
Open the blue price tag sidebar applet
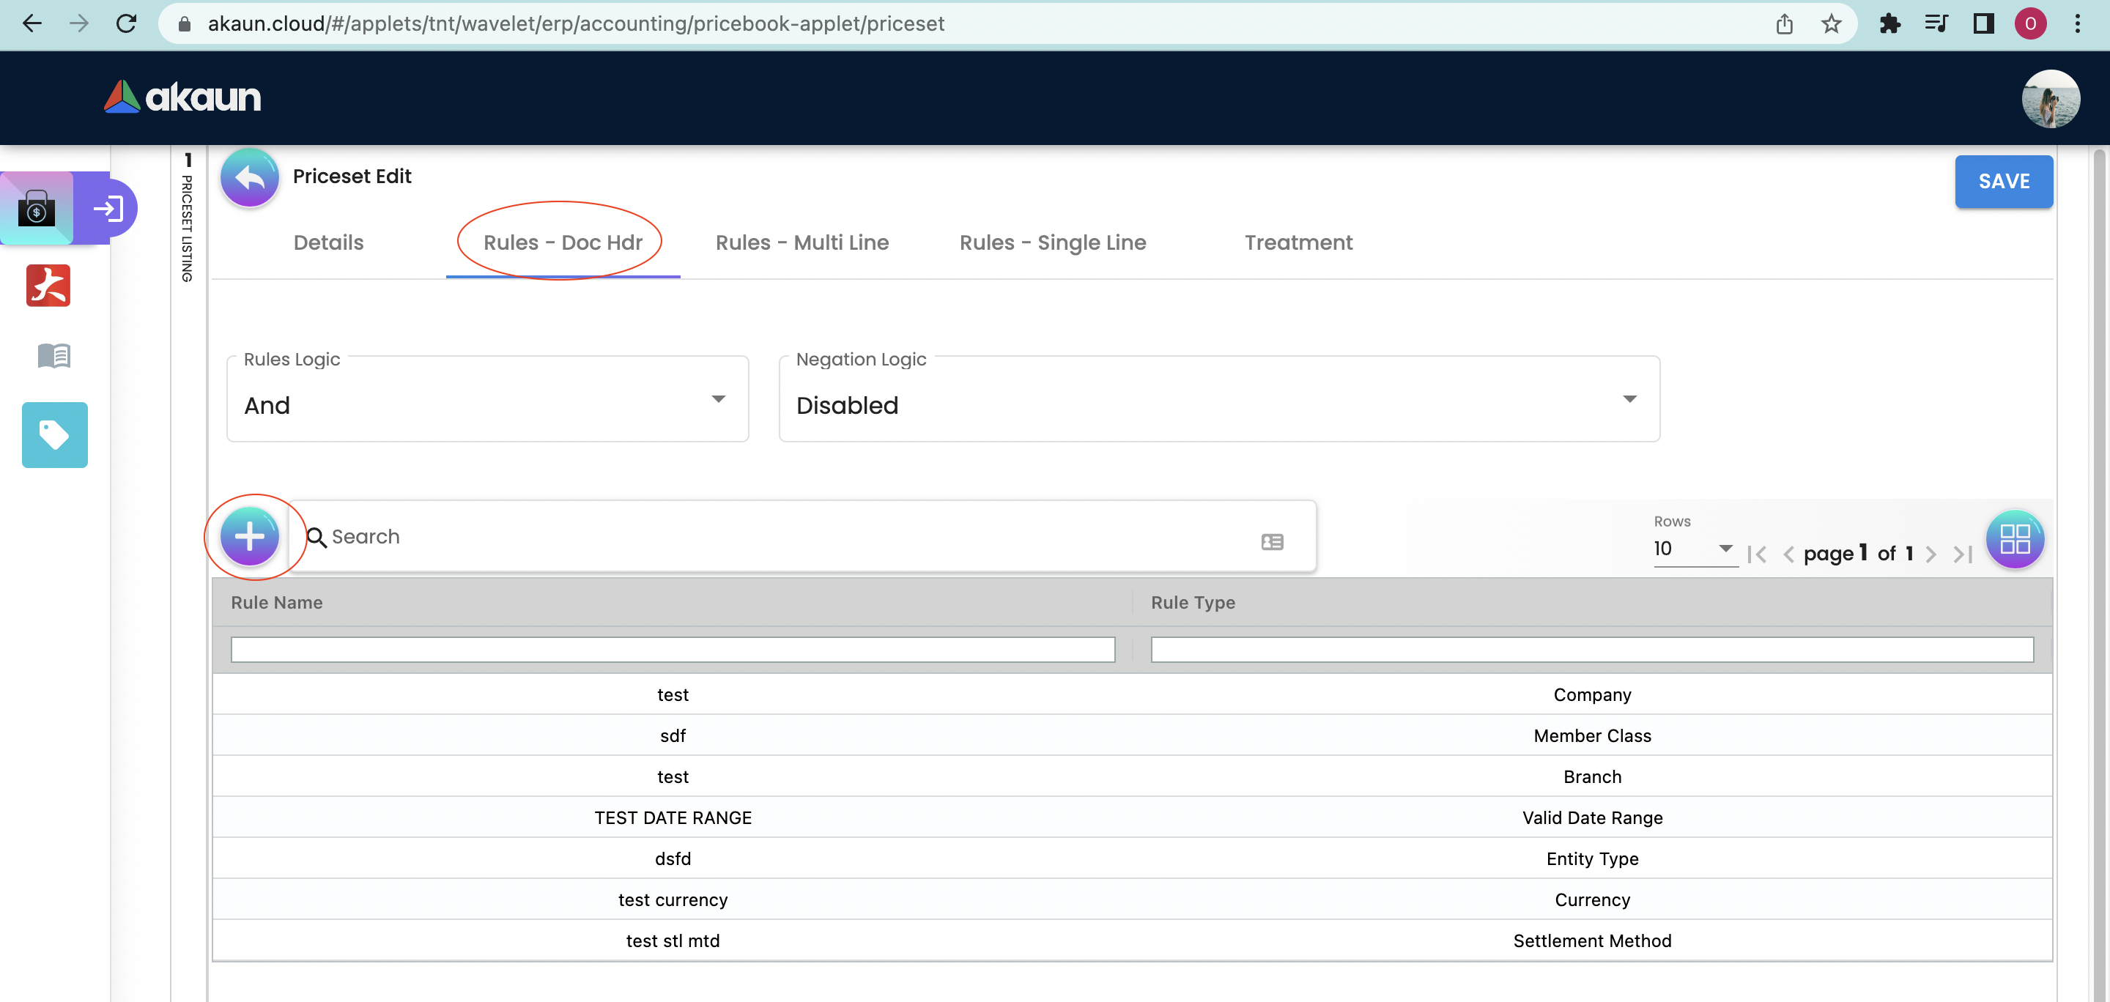click(54, 434)
